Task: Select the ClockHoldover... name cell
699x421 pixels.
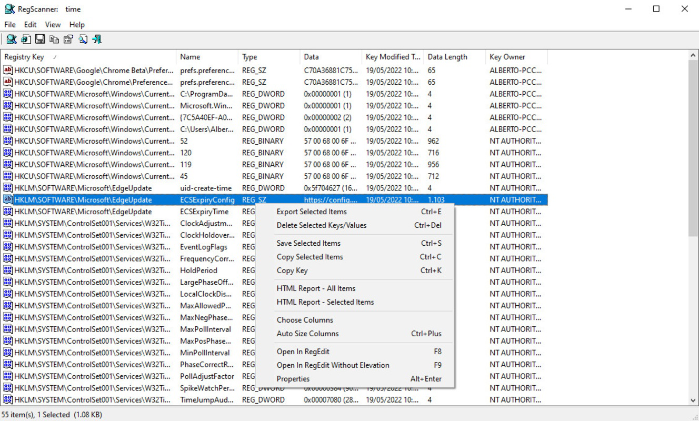Action: (x=207, y=235)
